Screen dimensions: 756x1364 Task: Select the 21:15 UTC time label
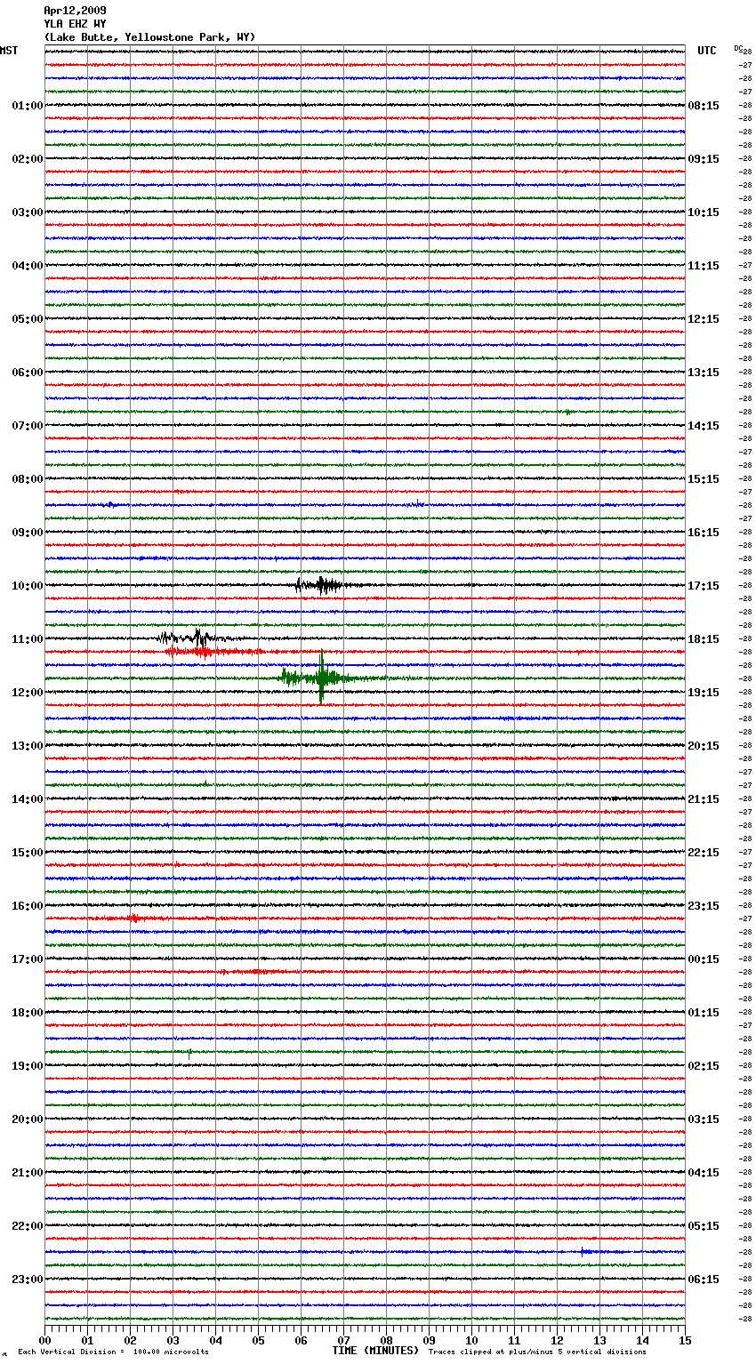pyautogui.click(x=704, y=799)
